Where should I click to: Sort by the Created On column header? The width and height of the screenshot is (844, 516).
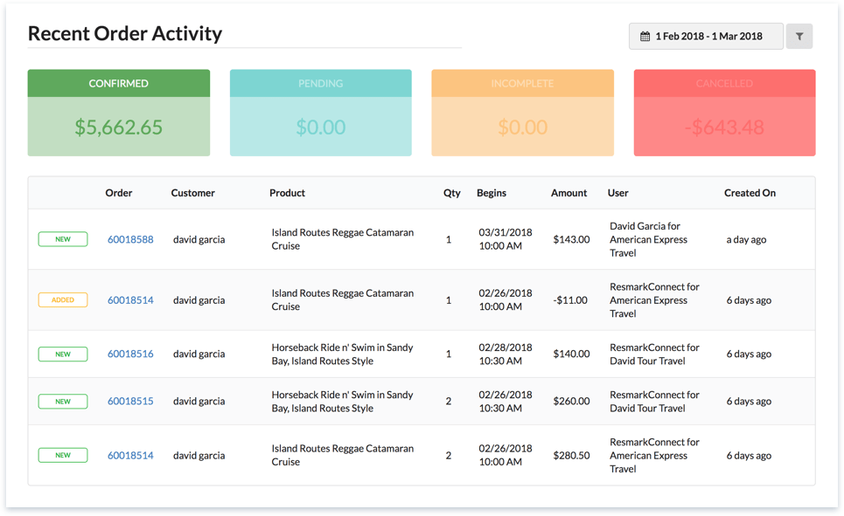pos(750,193)
